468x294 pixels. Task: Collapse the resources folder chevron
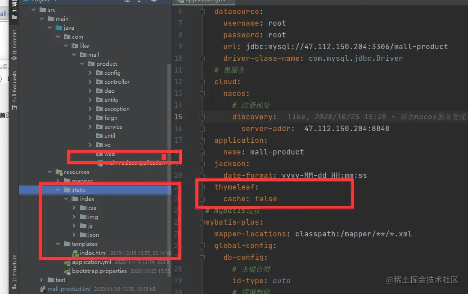click(x=49, y=172)
